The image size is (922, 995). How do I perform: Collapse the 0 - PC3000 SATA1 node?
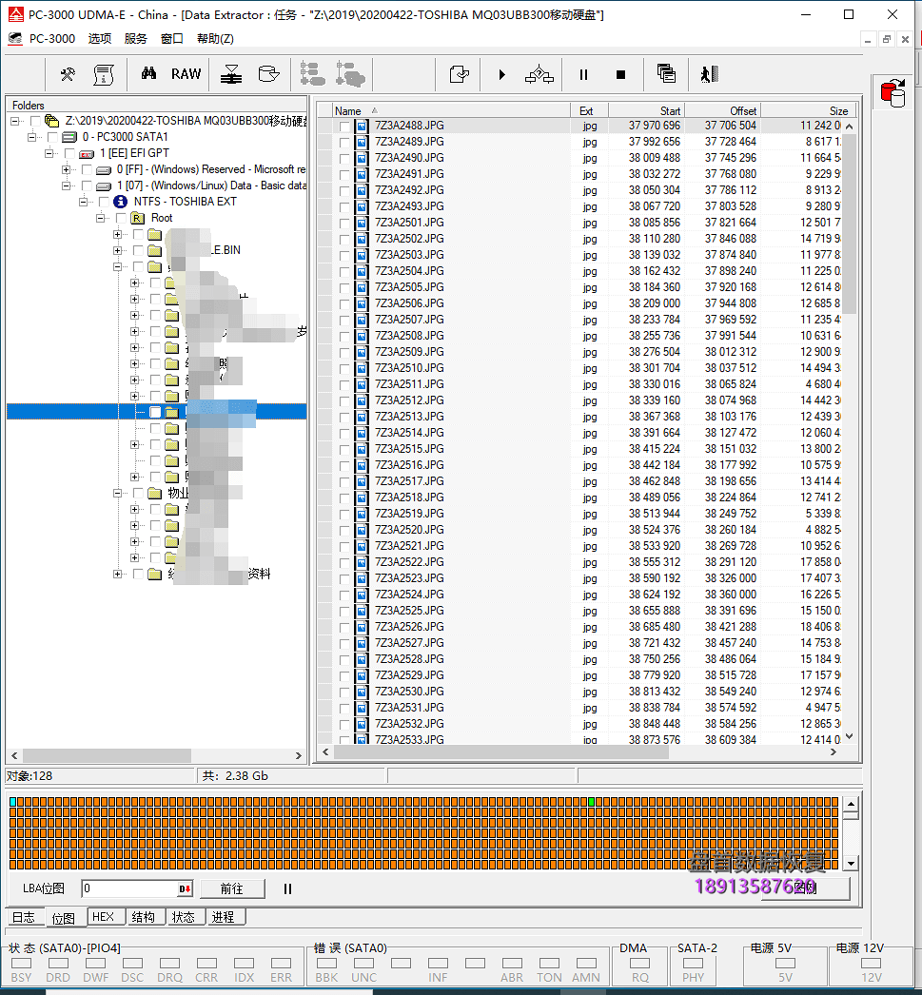pyautogui.click(x=31, y=137)
